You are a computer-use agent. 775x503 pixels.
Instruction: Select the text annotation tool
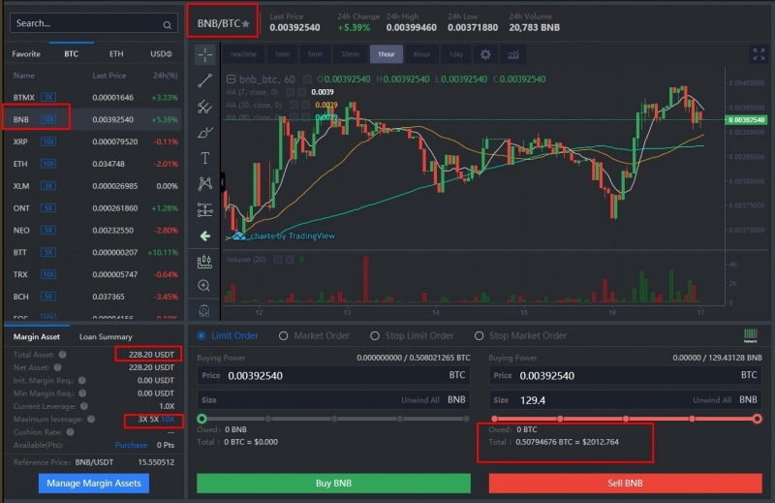tap(204, 158)
